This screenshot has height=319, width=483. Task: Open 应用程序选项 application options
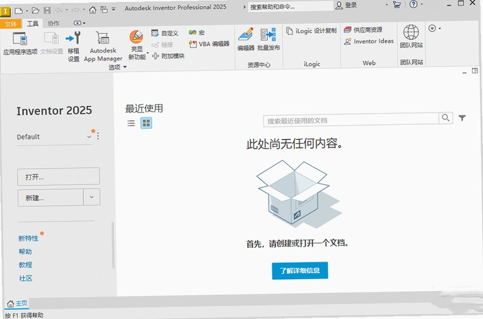[x=20, y=43]
